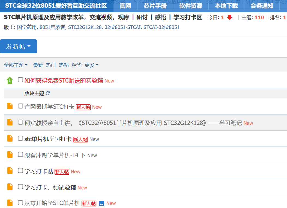
Task: Click the orange file icon for 从零开始学STC单片机
Action: coord(10,203)
